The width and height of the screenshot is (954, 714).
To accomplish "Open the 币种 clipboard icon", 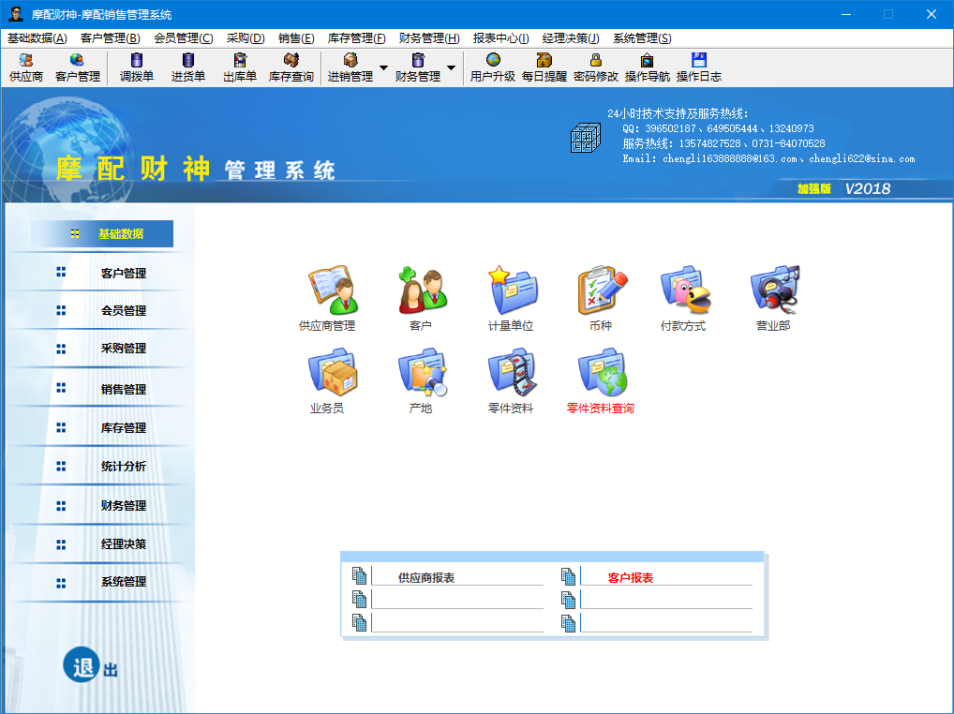I will click(603, 290).
